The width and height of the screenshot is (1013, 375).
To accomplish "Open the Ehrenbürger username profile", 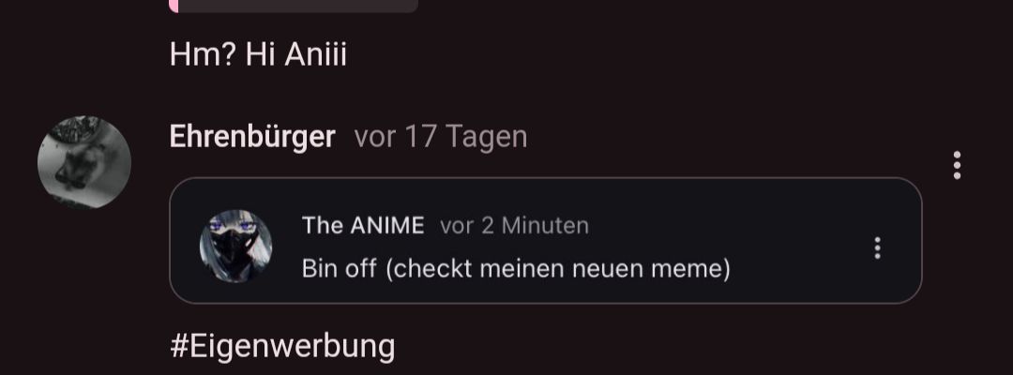I will (252, 137).
